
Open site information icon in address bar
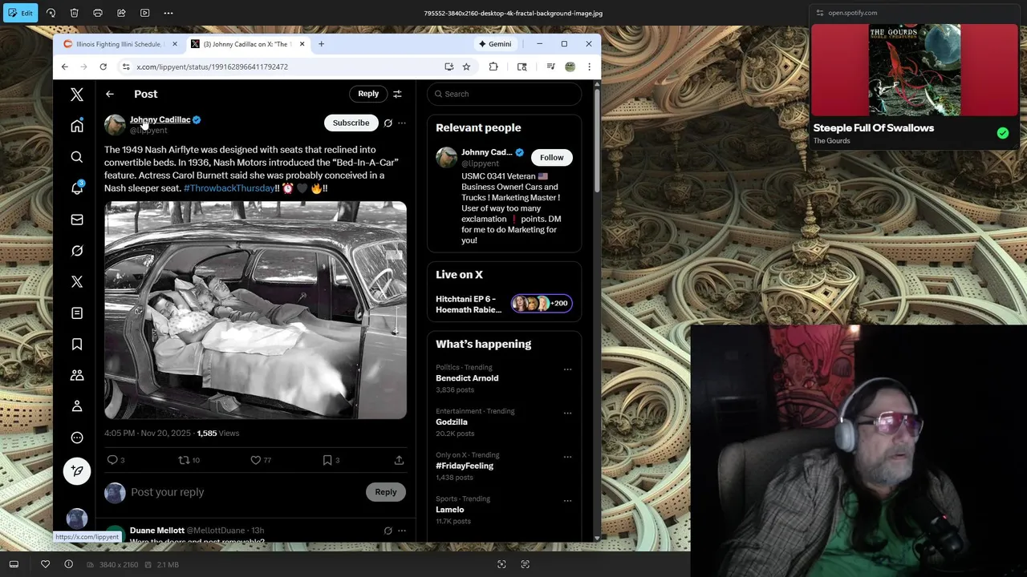(124, 67)
